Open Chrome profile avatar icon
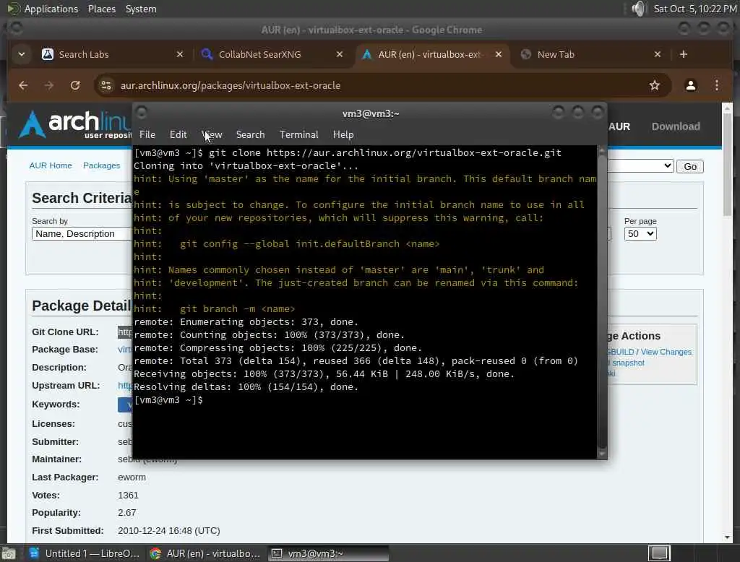The image size is (740, 562). [x=690, y=85]
